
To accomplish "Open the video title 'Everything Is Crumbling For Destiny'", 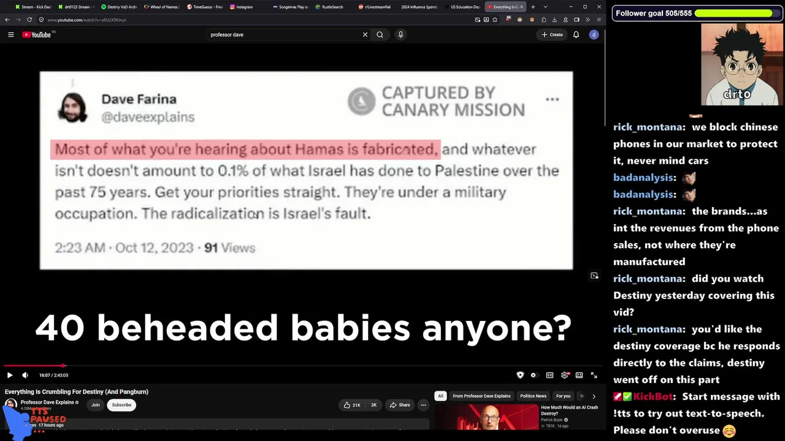I will click(77, 392).
